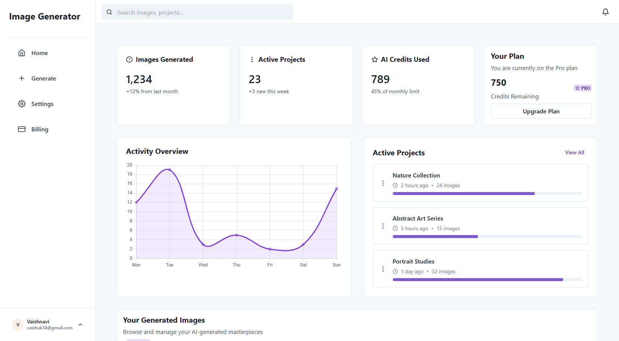Click the Nature Collection progress bar
Image resolution: width=619 pixels, height=341 pixels.
click(x=487, y=194)
